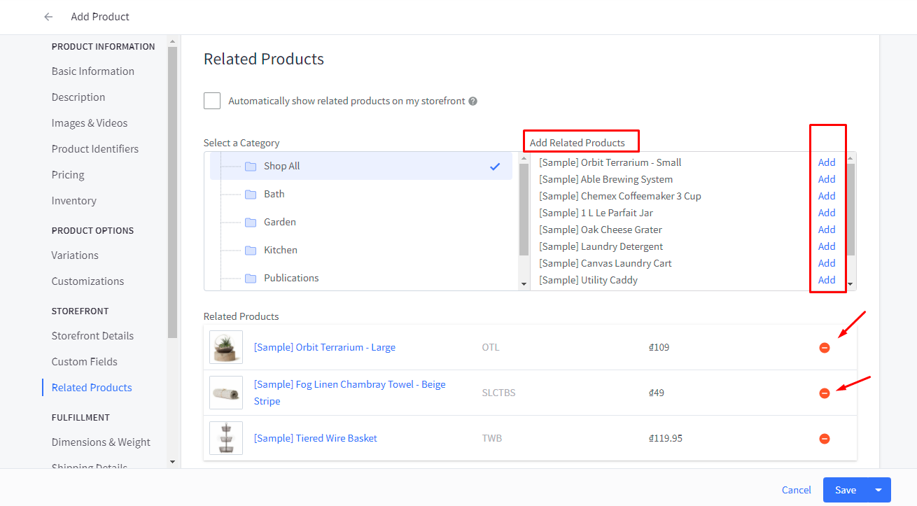
Task: Add Oak Cheese Grater as related product
Action: (x=827, y=230)
